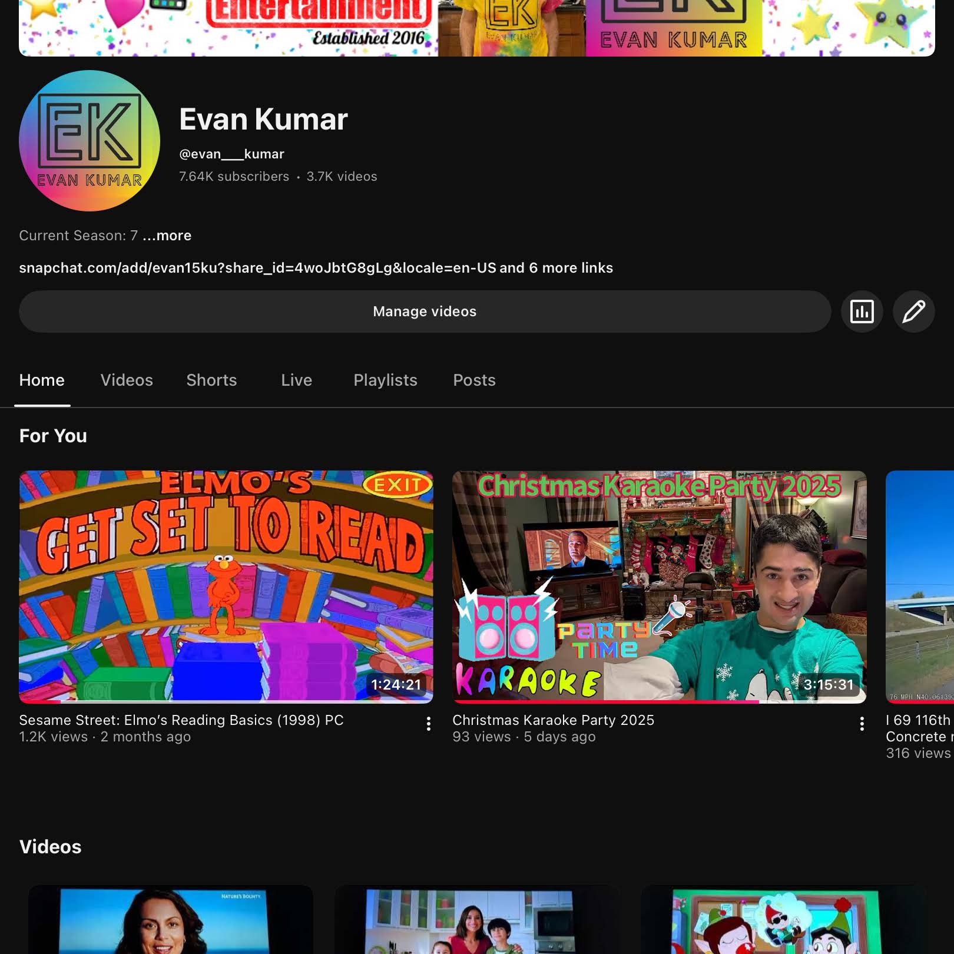Click '93 views · 5 days ago' text

pos(524,737)
